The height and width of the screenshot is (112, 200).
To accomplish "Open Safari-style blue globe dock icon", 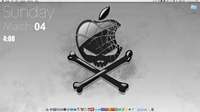I will pyautogui.click(x=68, y=109).
